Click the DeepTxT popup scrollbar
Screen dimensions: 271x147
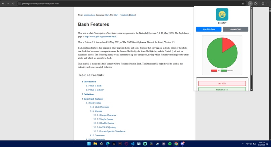click(251, 41)
